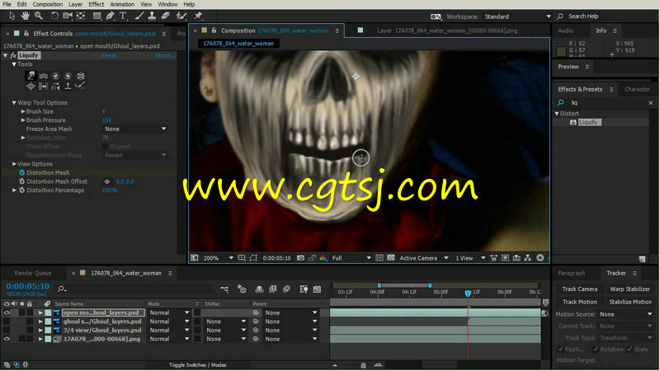Viewport: 660px width, 371px height.
Task: Select the Pen tool
Action: point(111,16)
